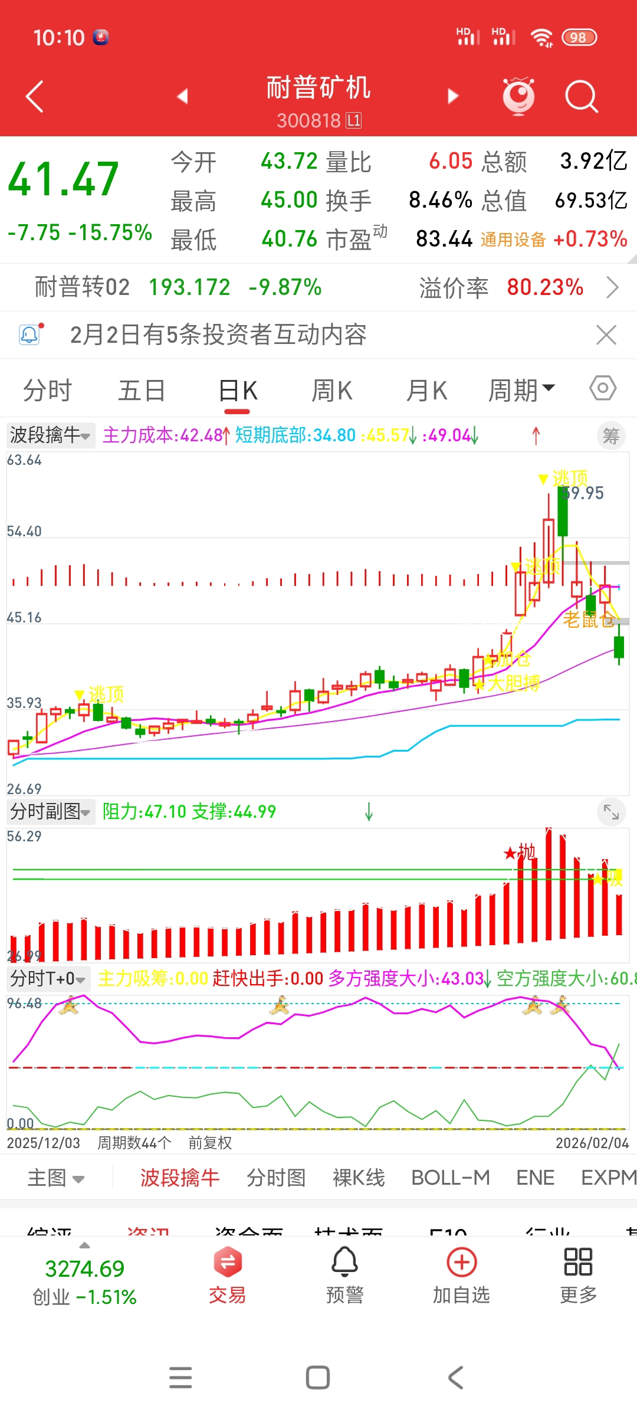
Task: Open 分时T+0 indicator dropdown
Action: (x=48, y=979)
